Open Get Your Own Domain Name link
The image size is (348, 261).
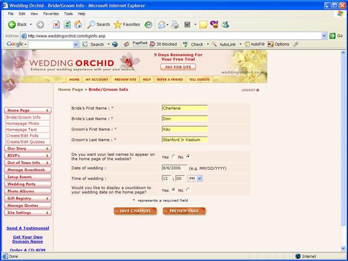28,239
